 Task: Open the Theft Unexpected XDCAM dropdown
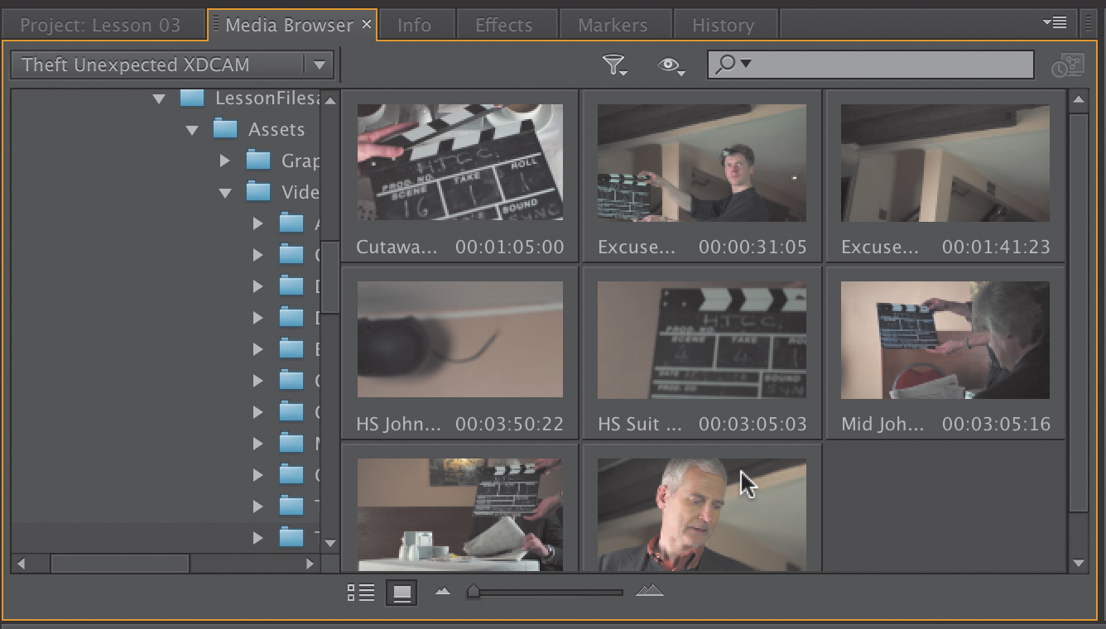coord(172,65)
